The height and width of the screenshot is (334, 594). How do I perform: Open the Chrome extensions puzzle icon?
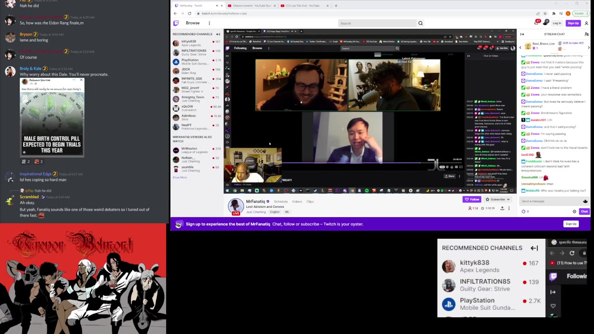[x=554, y=13]
